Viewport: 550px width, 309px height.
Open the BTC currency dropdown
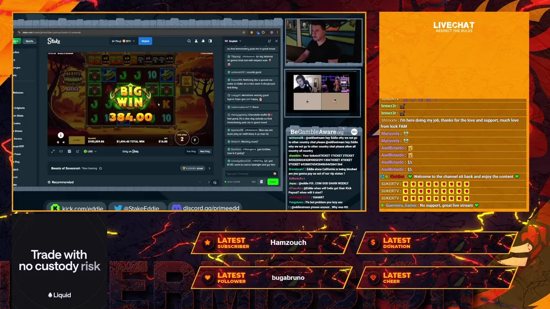coord(123,41)
